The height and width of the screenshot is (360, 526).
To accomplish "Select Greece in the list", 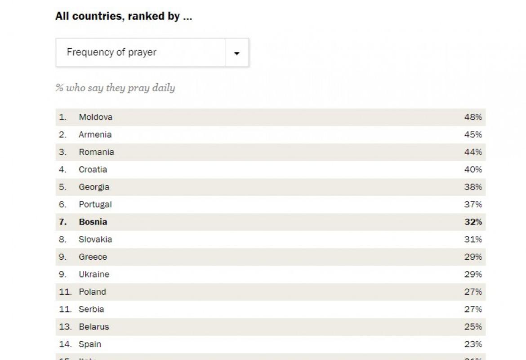I will (93, 257).
